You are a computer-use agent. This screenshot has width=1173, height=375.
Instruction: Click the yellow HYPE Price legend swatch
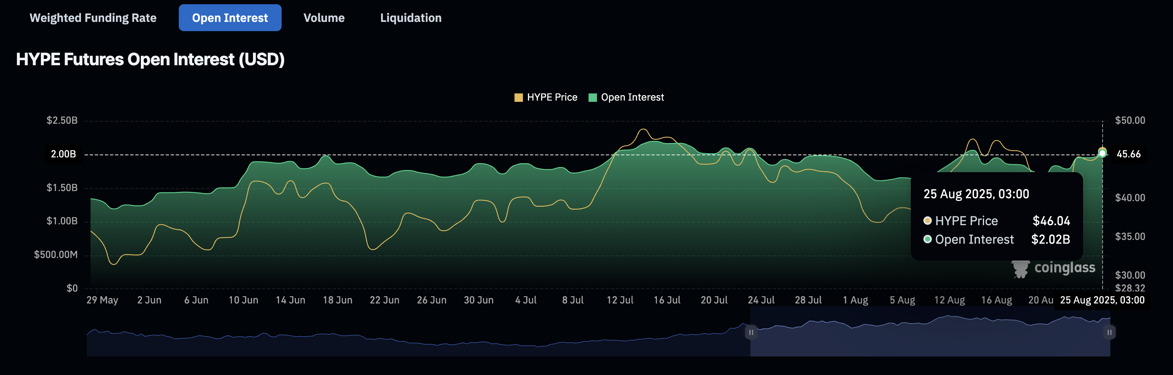click(x=518, y=98)
